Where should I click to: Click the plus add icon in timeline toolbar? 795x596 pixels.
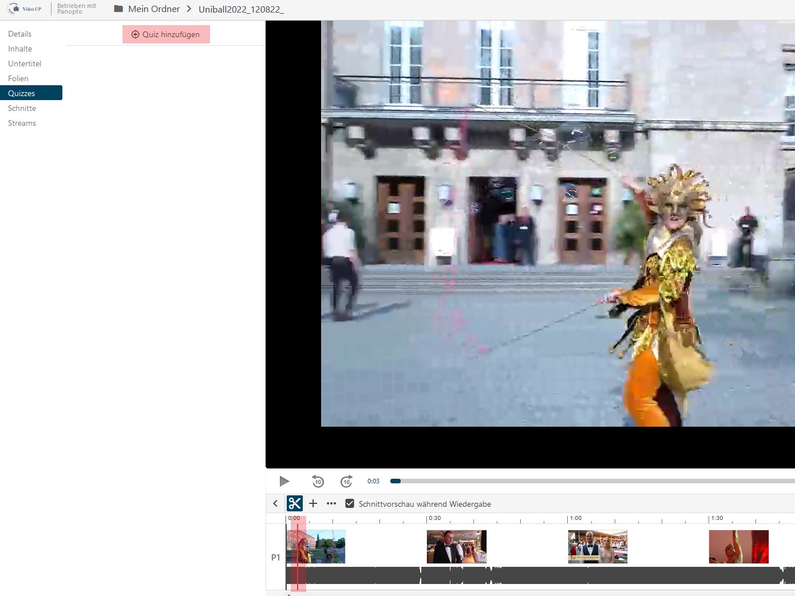pyautogui.click(x=313, y=503)
